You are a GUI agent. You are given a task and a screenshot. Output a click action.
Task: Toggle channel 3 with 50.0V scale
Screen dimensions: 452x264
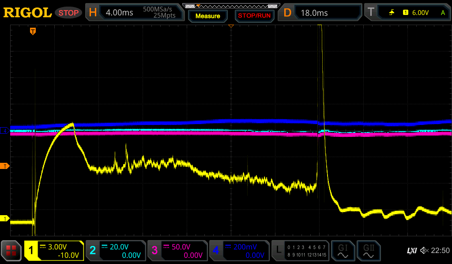(x=177, y=251)
